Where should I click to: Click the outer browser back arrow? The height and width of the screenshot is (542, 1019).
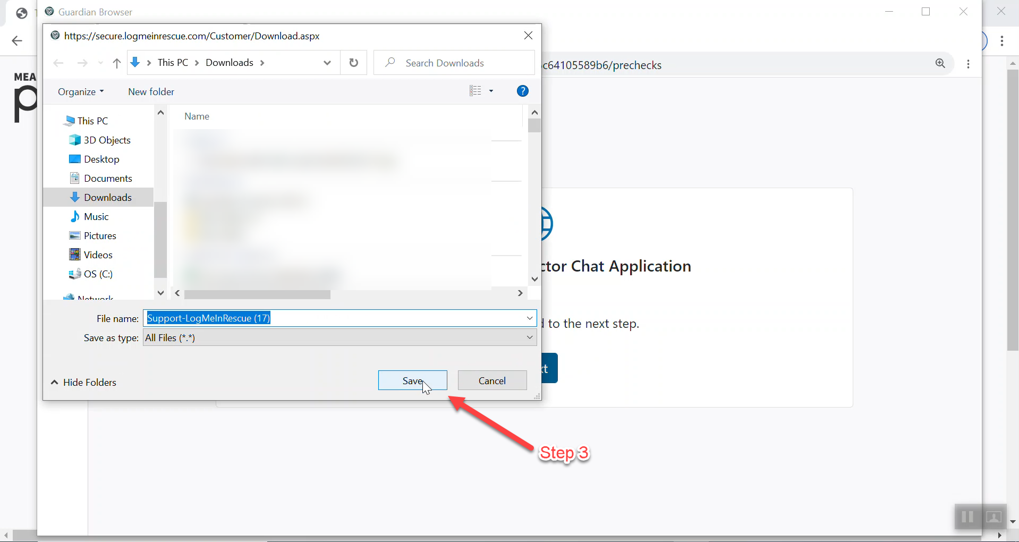(x=17, y=41)
